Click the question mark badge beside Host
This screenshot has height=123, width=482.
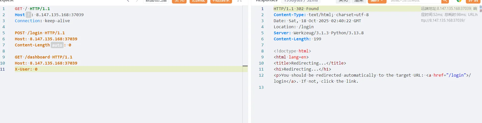29,15
